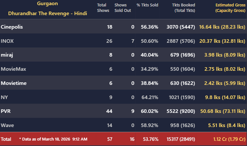Select the miraj row name
The image size is (247, 146).
pos(7,55)
